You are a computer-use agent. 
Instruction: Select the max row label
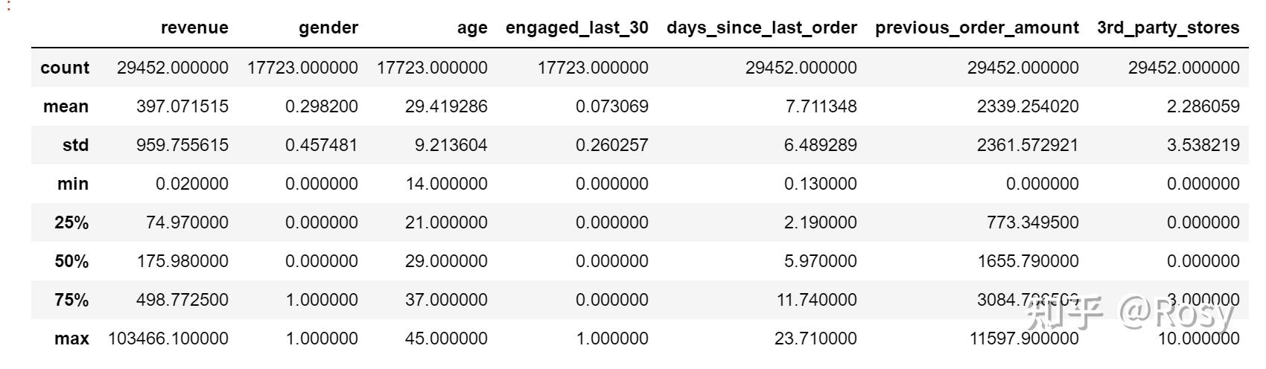coord(71,338)
